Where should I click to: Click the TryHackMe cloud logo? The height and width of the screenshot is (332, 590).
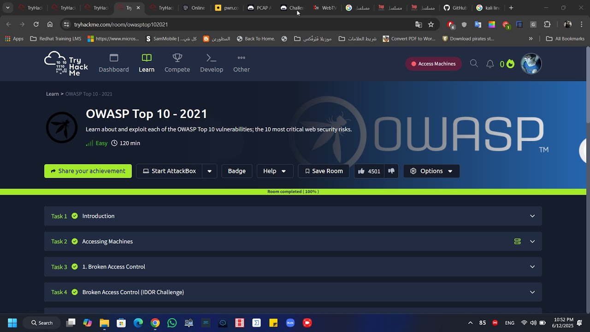click(x=66, y=64)
